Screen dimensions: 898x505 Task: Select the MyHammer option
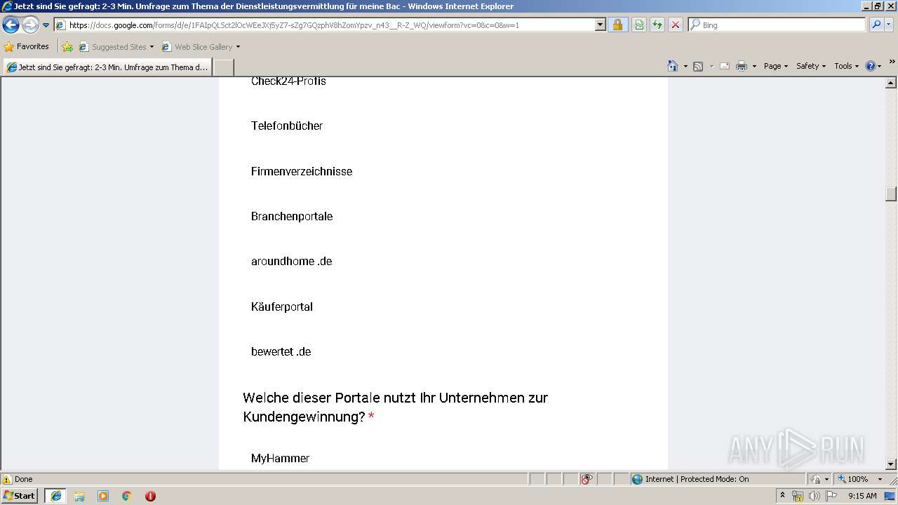point(280,458)
